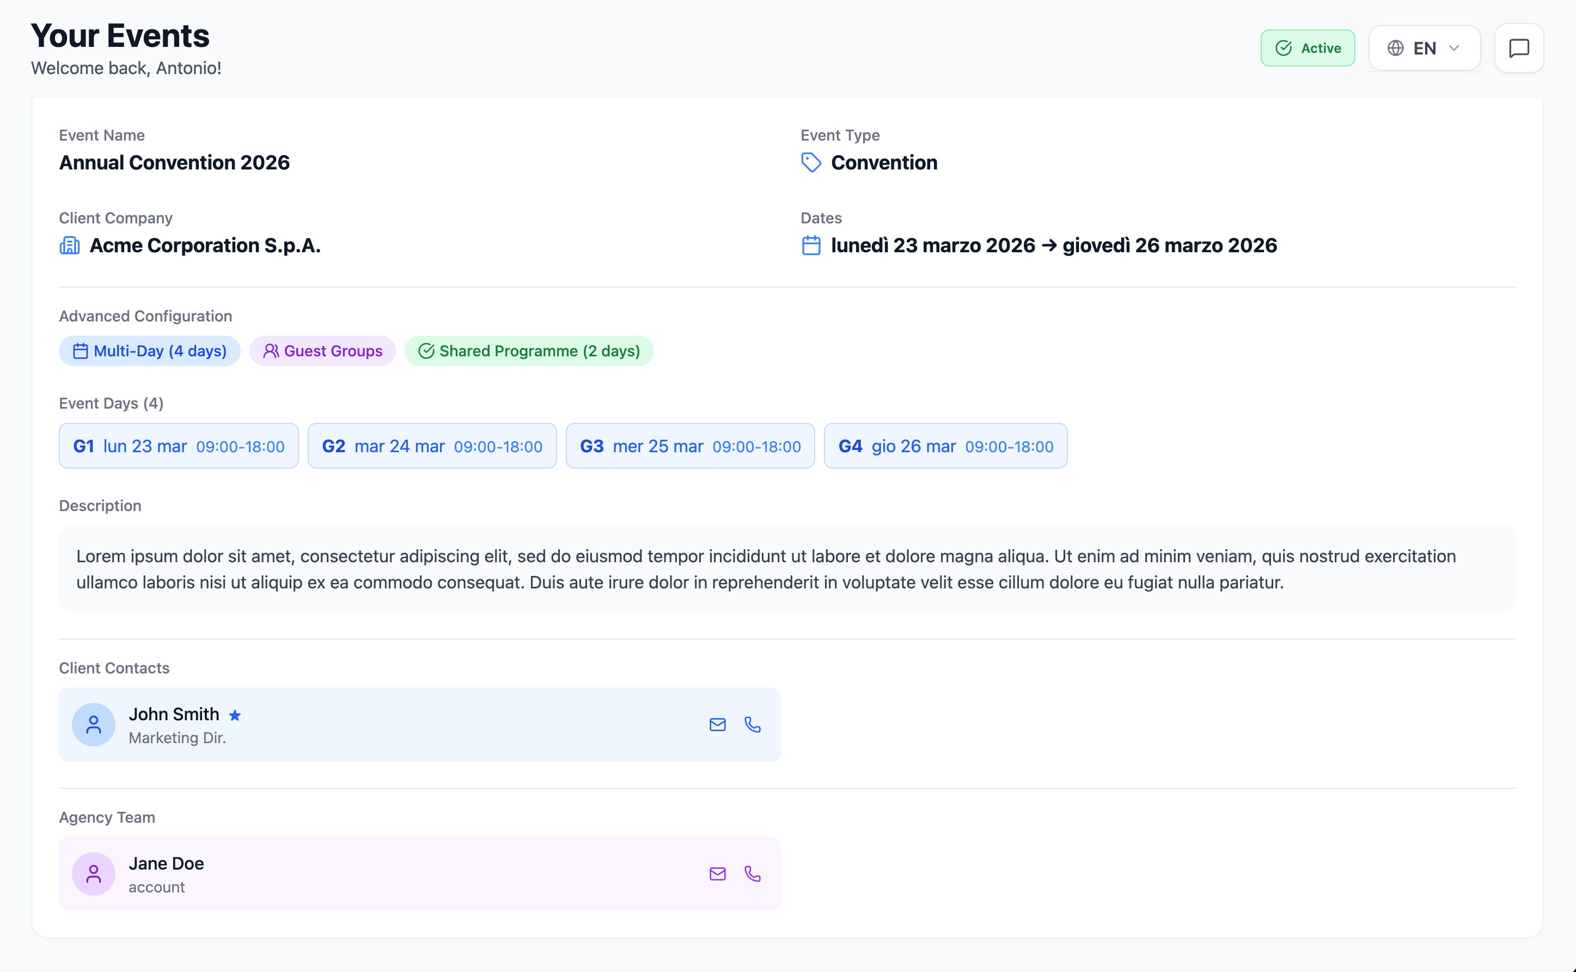This screenshot has width=1576, height=972.
Task: Click the 'Marketing Dir.' role text
Action: pos(178,738)
